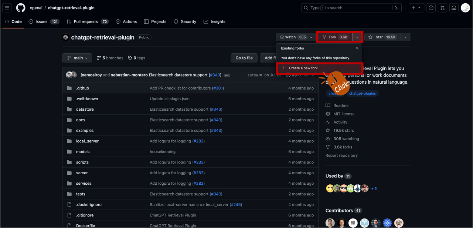Open the command palette icon
The height and width of the screenshot is (228, 473).
coord(397,8)
